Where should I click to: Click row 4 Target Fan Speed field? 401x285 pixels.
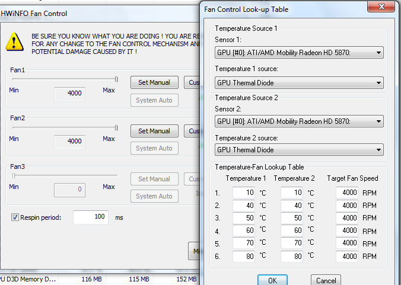347,230
